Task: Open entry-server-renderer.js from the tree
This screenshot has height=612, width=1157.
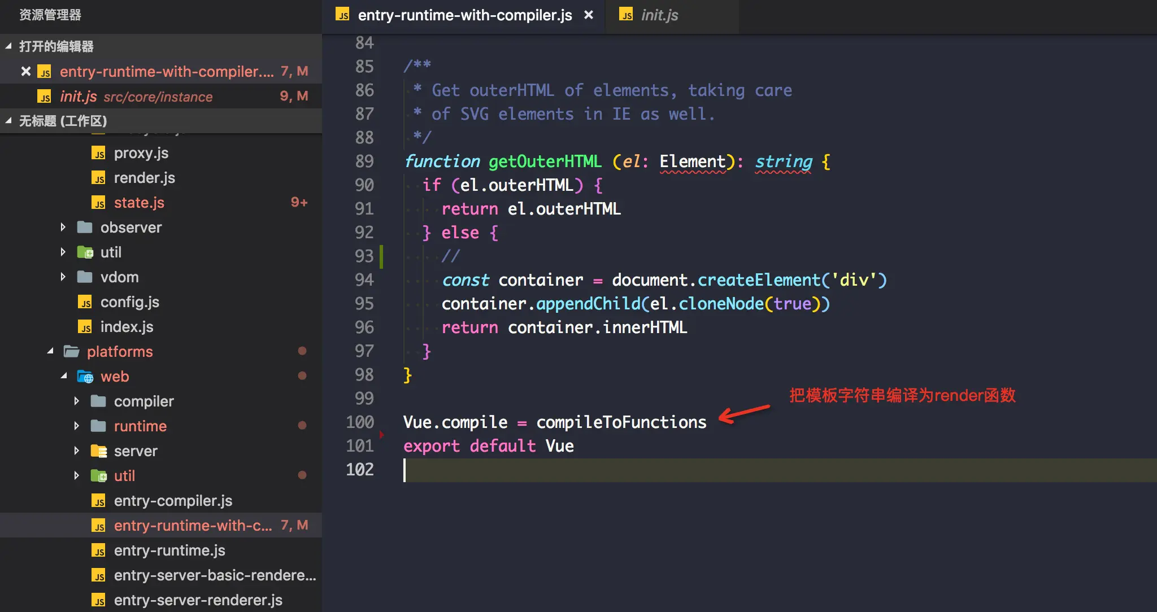Action: pyautogui.click(x=197, y=600)
